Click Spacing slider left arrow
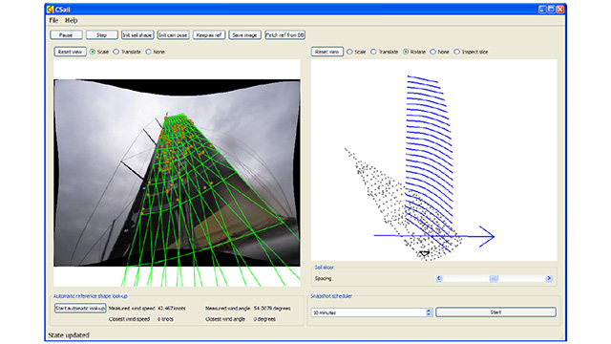This screenshot has height=344, width=611. pos(439,278)
